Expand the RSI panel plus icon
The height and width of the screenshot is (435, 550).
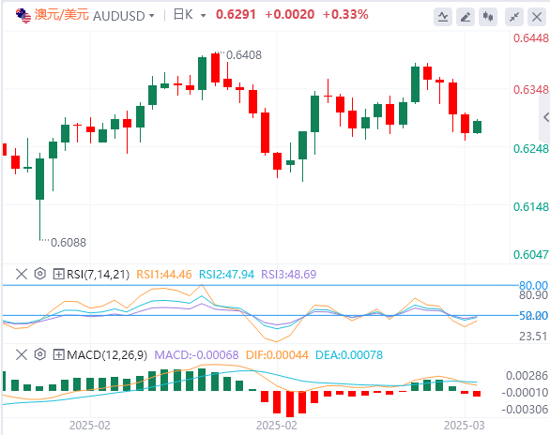(x=58, y=274)
